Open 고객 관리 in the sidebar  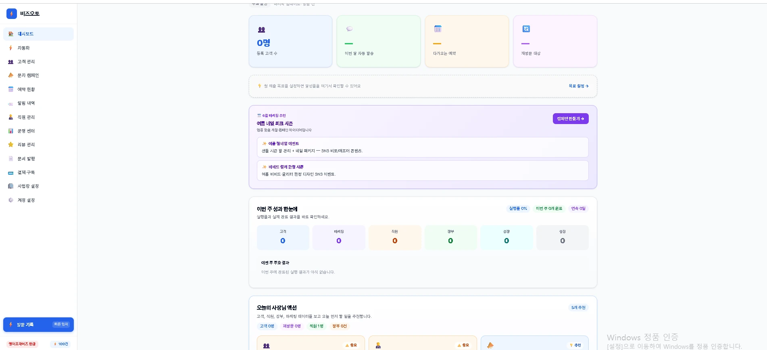tap(38, 62)
